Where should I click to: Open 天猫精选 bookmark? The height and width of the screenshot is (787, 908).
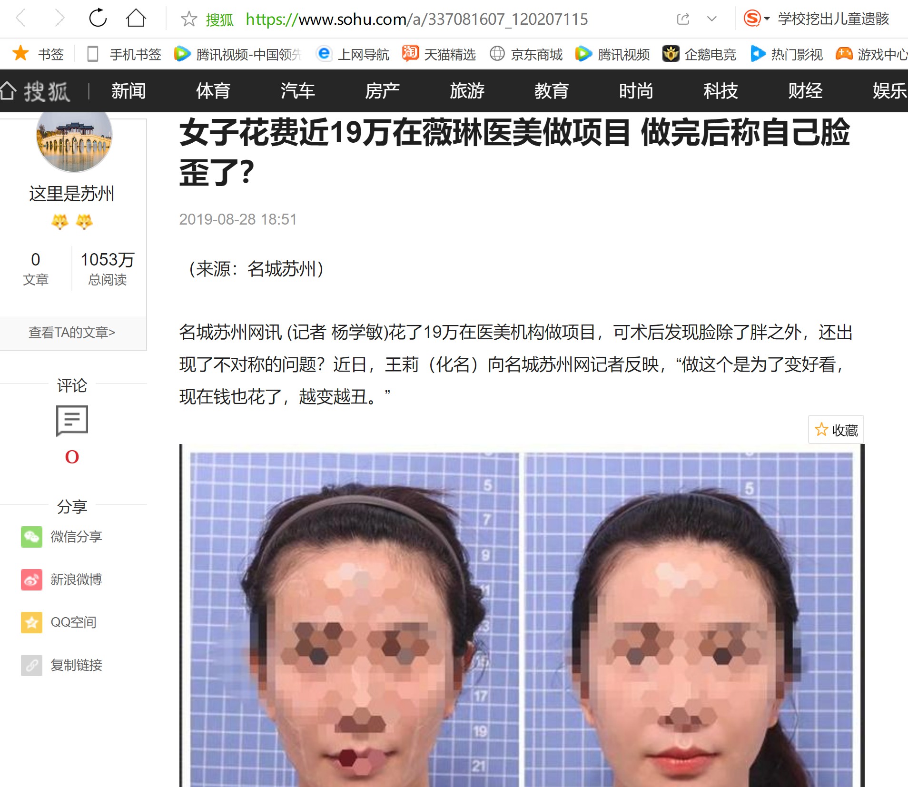pos(439,54)
